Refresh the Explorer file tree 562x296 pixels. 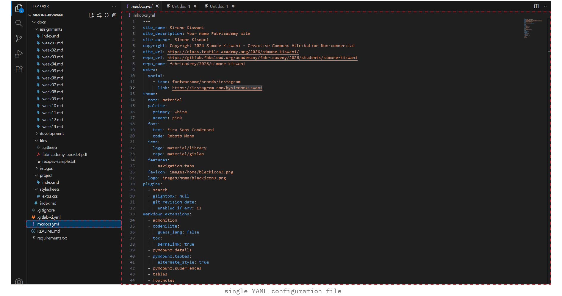pyautogui.click(x=107, y=15)
